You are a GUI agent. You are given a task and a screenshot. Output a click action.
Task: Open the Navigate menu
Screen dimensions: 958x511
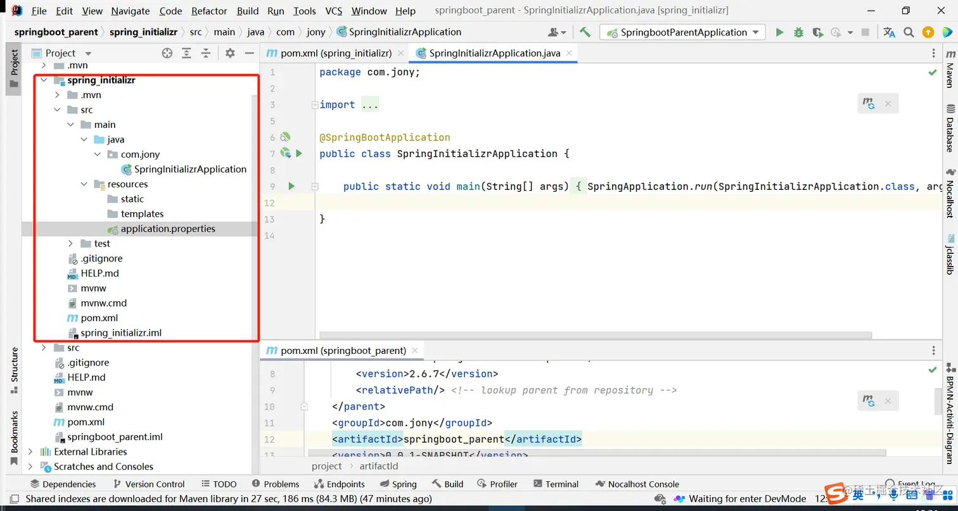(x=131, y=11)
